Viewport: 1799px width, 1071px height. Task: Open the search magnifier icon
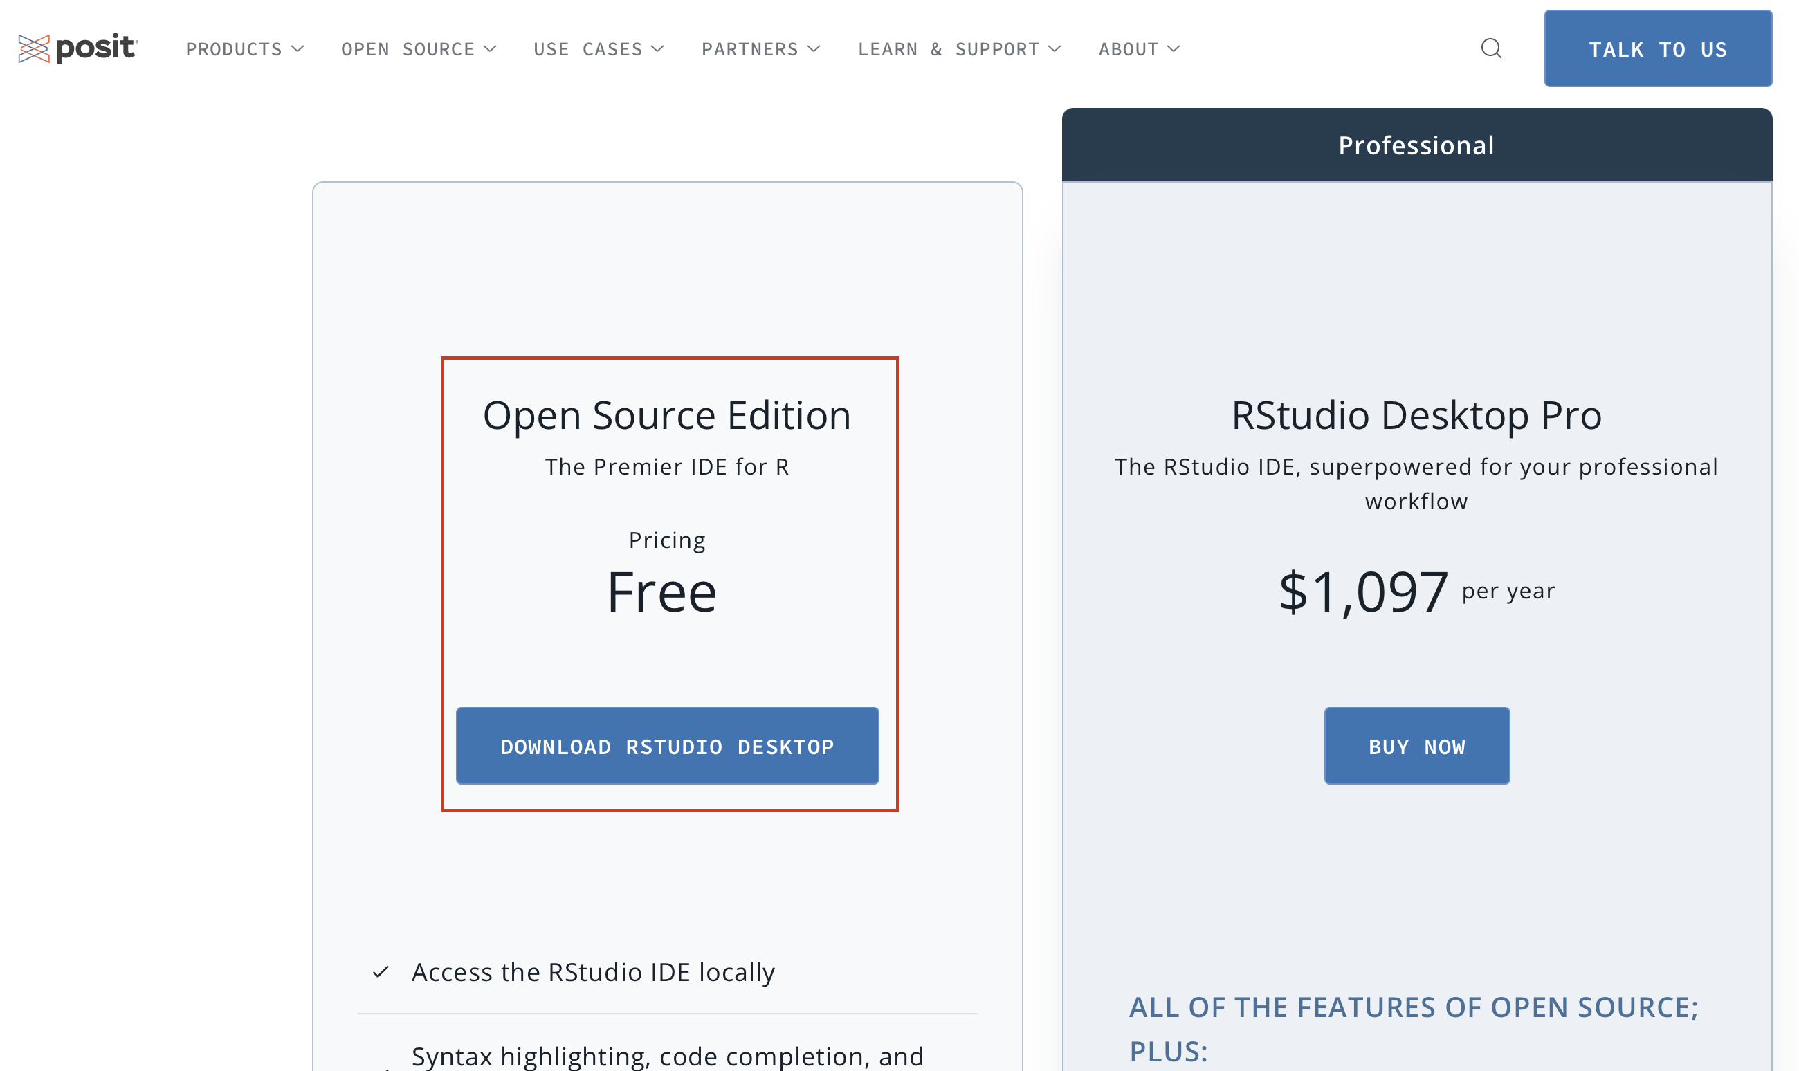click(1491, 48)
